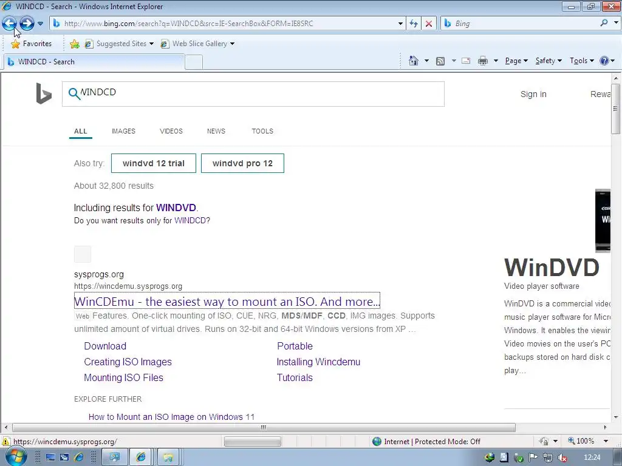Image resolution: width=622 pixels, height=466 pixels.
Task: Click the search magnifier in Bing box
Action: (73, 93)
